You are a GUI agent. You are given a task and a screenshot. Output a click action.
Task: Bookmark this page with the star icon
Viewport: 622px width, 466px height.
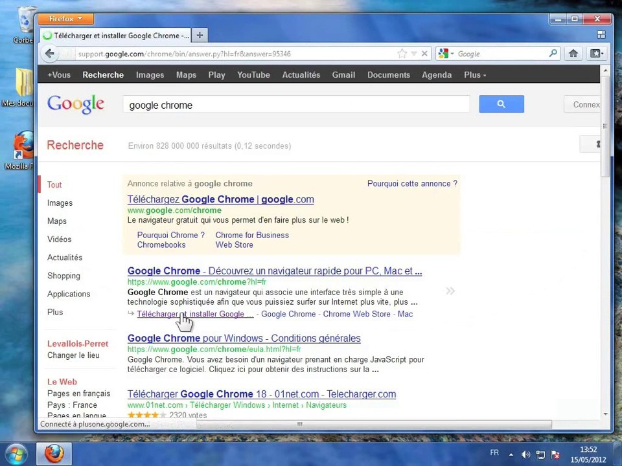click(x=402, y=54)
